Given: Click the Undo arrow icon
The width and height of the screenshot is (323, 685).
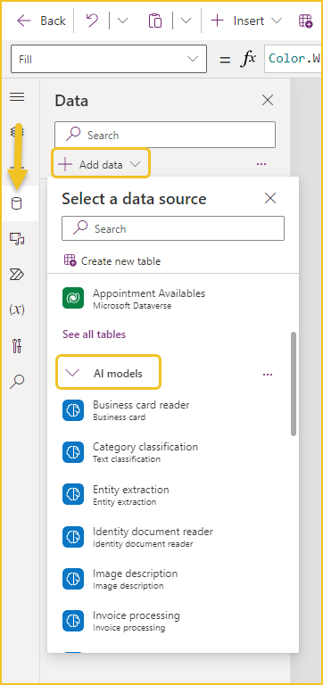Looking at the screenshot, I should click(92, 21).
